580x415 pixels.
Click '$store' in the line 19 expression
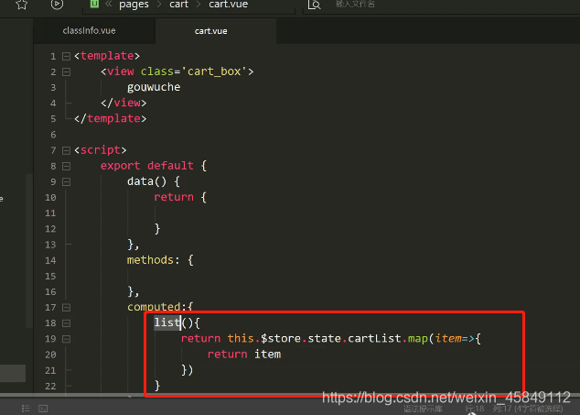281,339
